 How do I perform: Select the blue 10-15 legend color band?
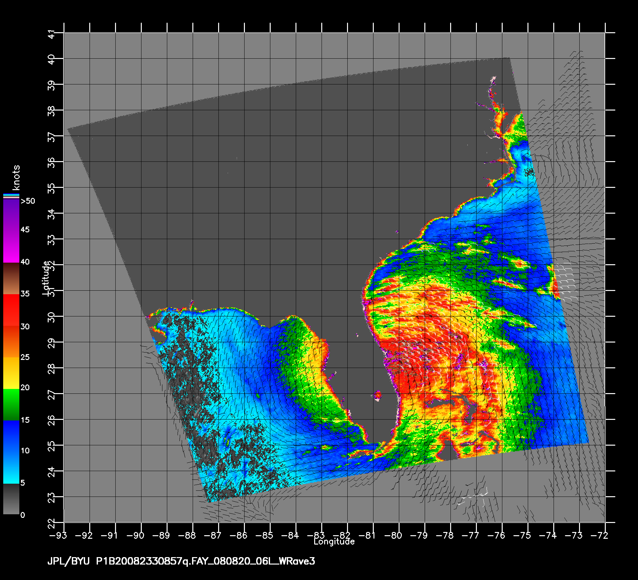click(11, 437)
